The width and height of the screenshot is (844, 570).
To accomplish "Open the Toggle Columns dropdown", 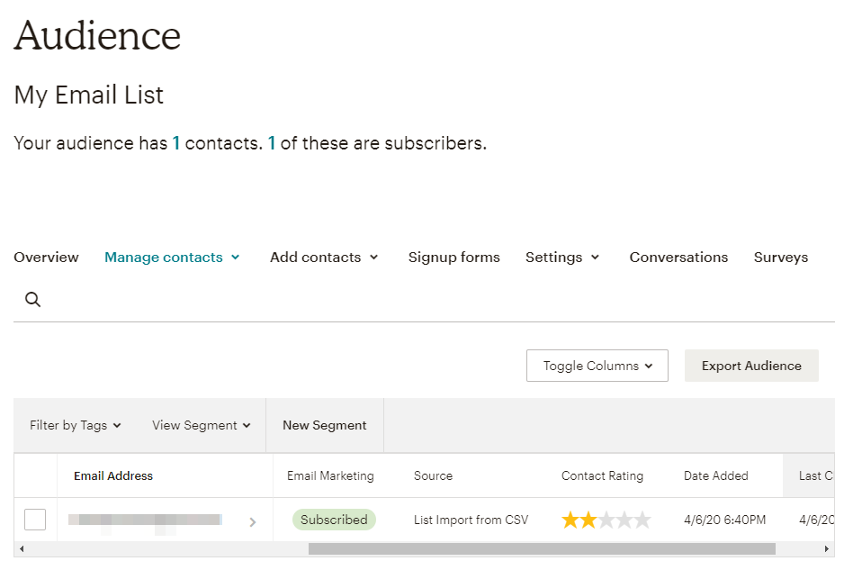I will (x=597, y=366).
